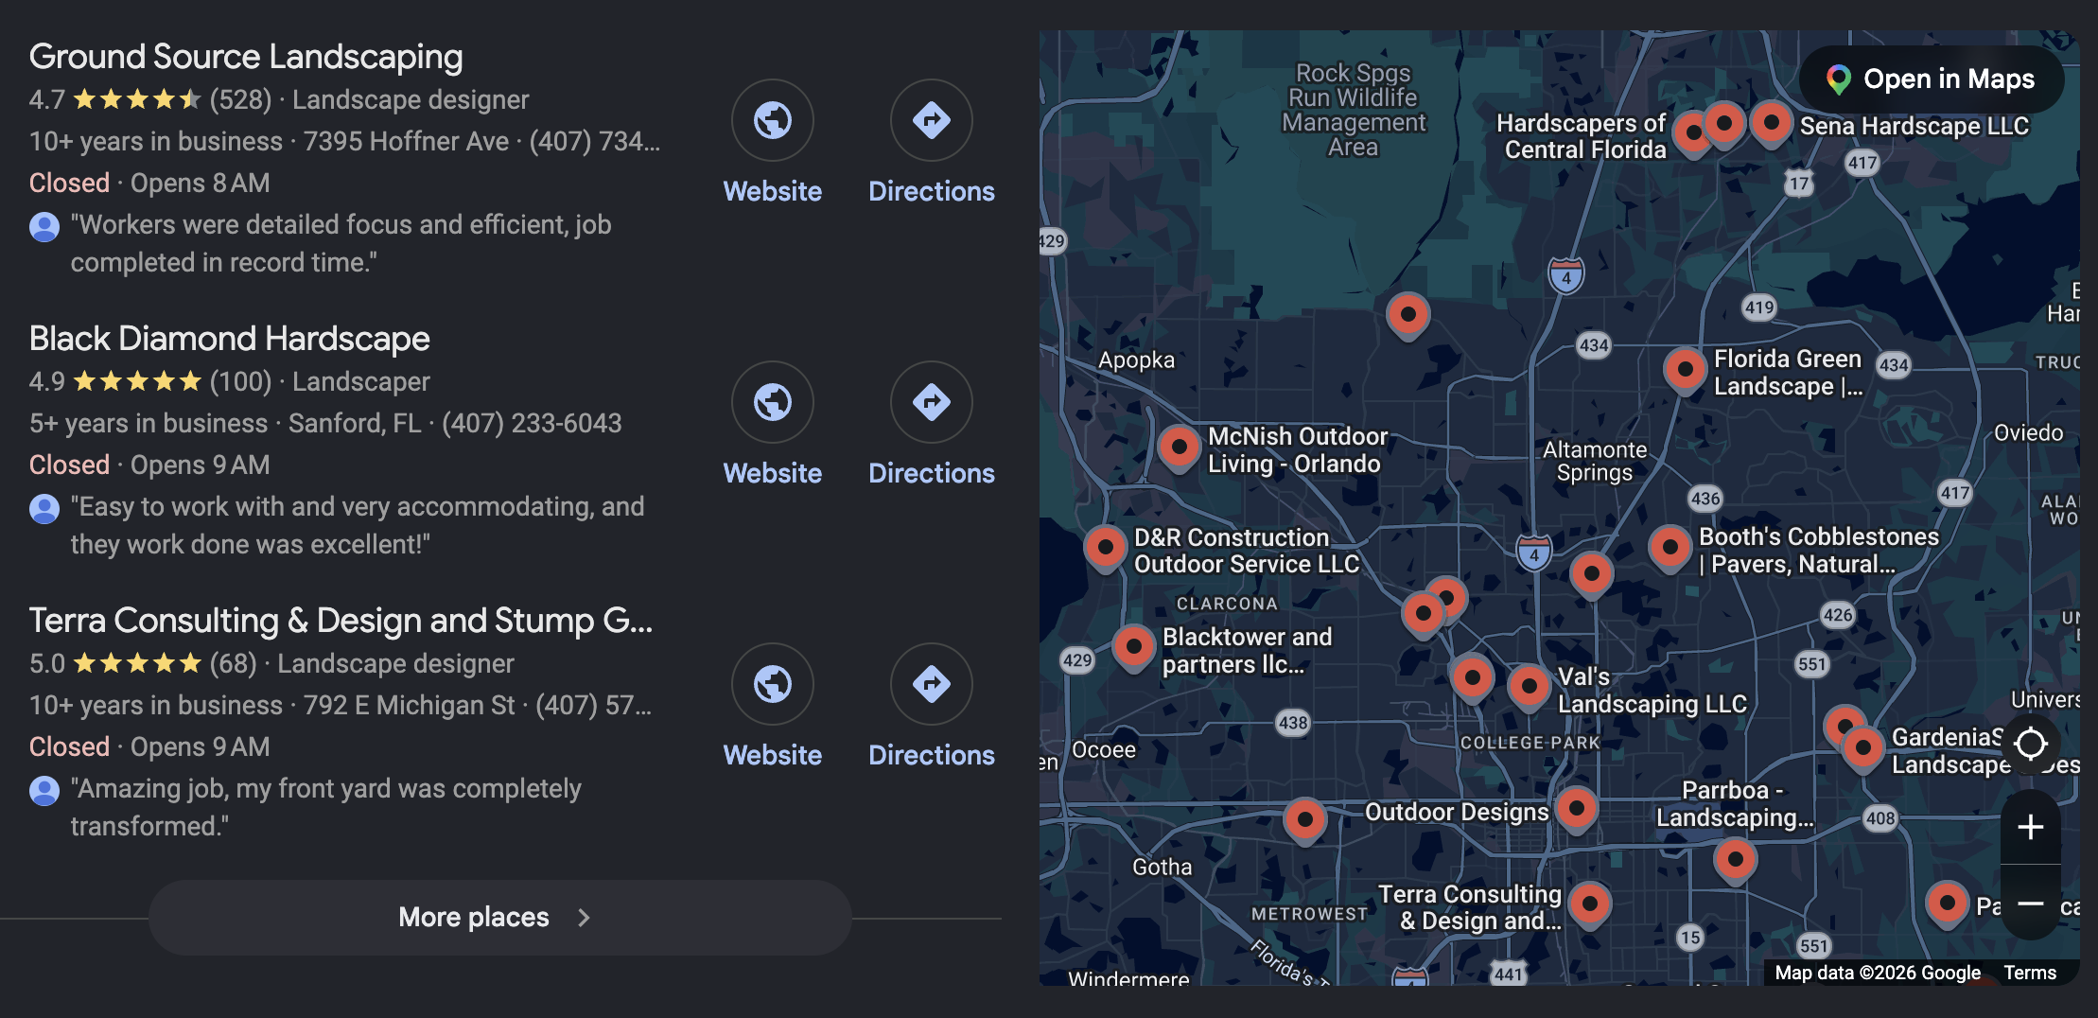The image size is (2098, 1018).
Task: Zoom in on the map
Action: click(2030, 827)
